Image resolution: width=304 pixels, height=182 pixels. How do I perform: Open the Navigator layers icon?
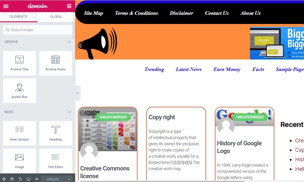(12, 179)
